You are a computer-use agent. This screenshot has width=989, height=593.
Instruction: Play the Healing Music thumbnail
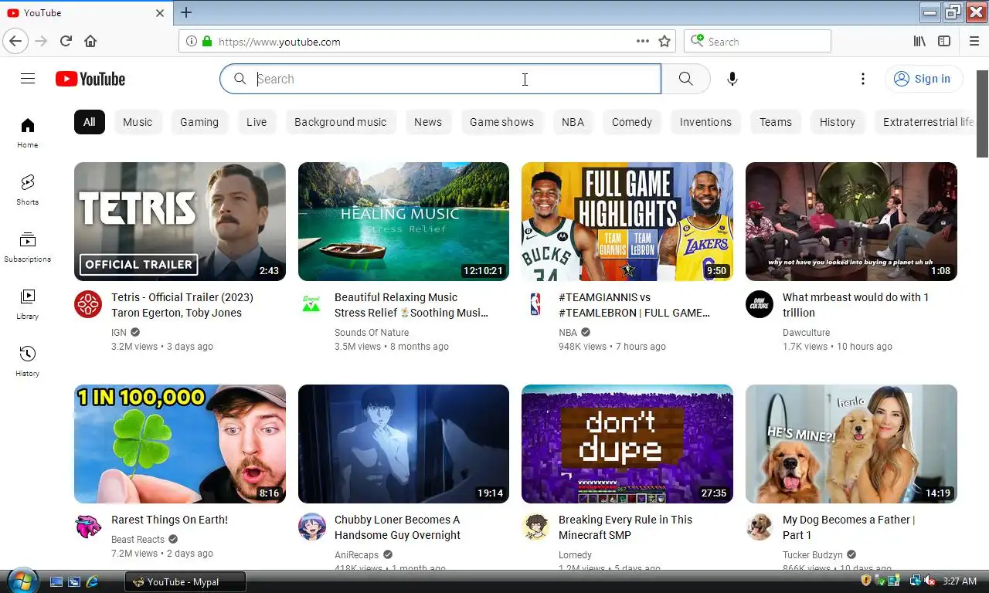403,222
